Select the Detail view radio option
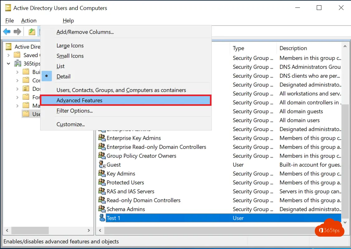This screenshot has height=249, width=351. 64,76
